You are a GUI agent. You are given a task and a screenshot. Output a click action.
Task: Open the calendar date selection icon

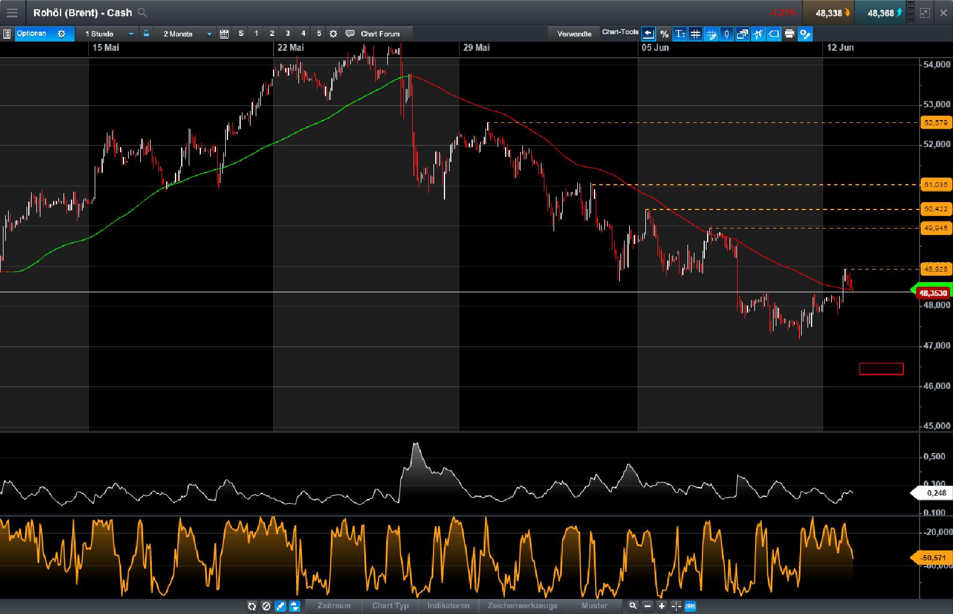pos(224,33)
